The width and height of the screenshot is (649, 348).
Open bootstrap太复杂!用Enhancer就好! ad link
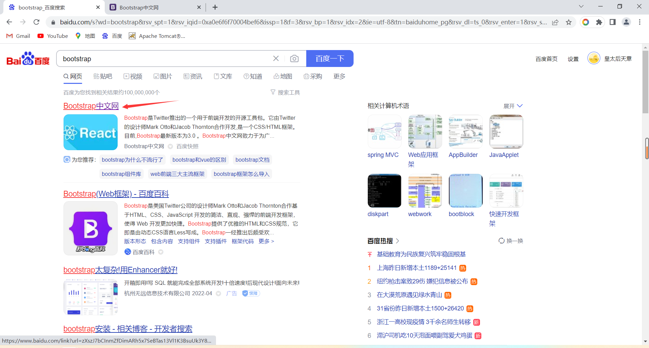120,270
